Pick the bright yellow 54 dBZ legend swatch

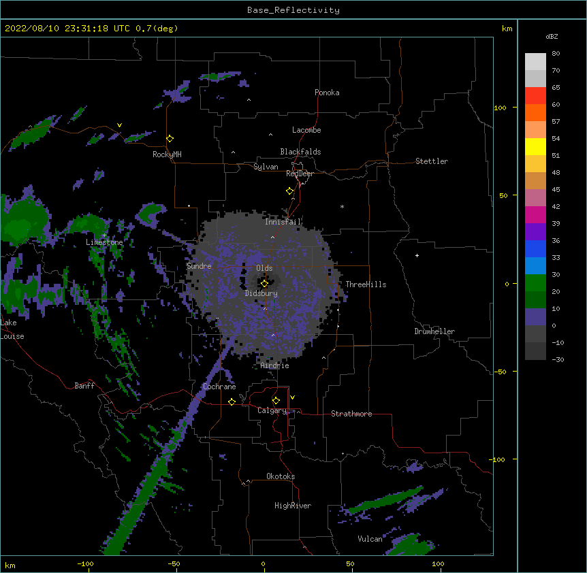coord(535,146)
